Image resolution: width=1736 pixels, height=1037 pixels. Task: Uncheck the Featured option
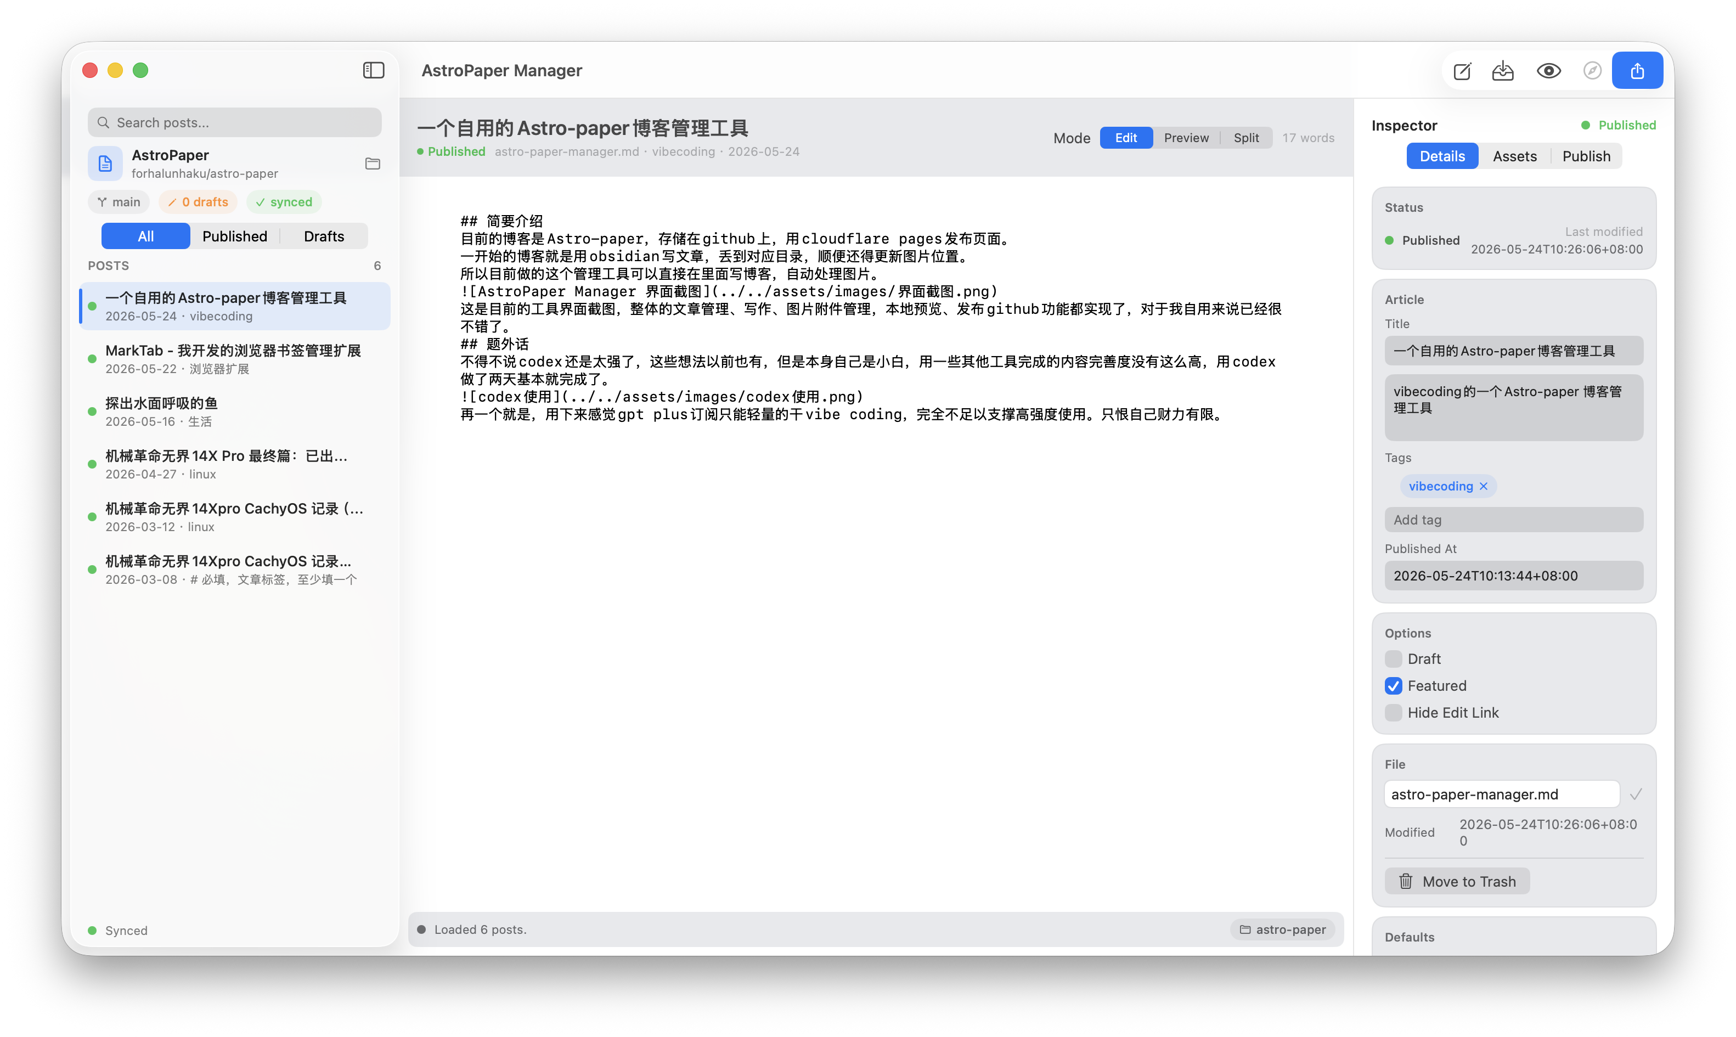[1393, 686]
